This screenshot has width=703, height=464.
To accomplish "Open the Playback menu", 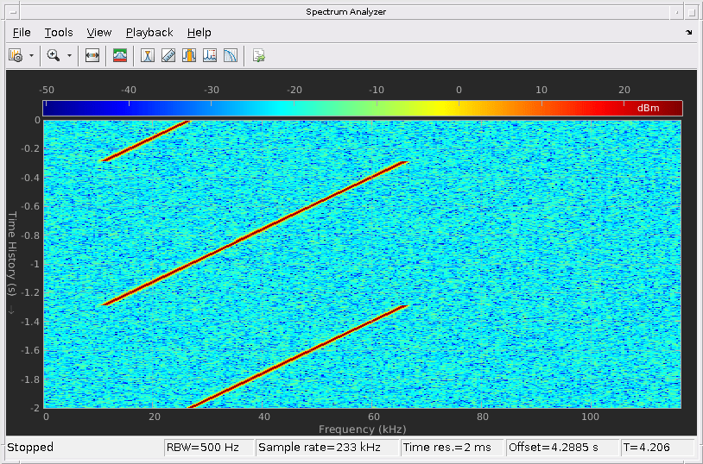I will [x=149, y=32].
